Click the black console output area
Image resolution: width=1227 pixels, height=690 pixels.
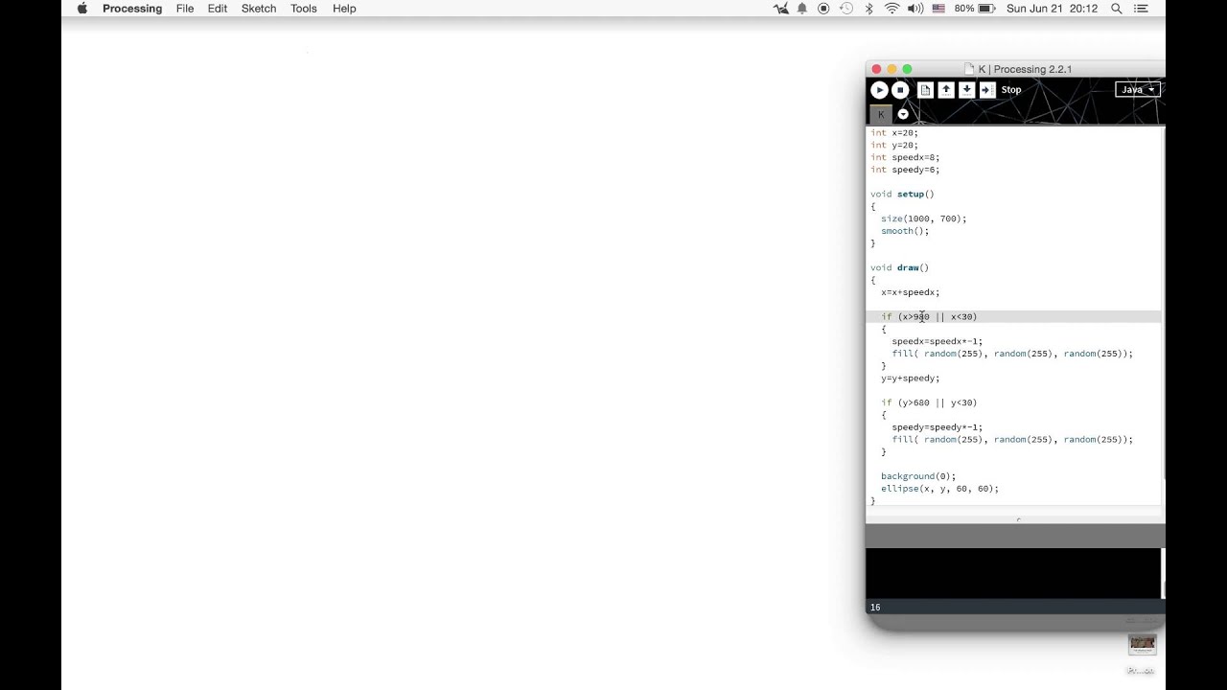point(1013,573)
